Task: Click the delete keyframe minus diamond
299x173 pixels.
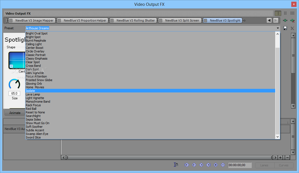Action: click(x=223, y=165)
